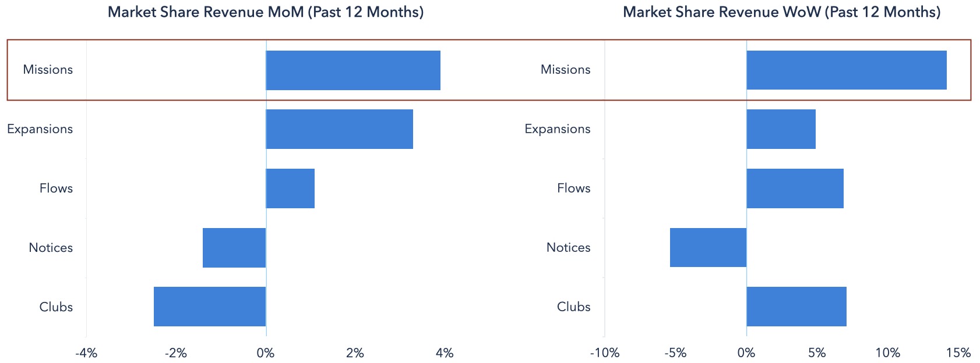Click the -4% axis tick label
The width and height of the screenshot is (980, 363).
coord(86,353)
